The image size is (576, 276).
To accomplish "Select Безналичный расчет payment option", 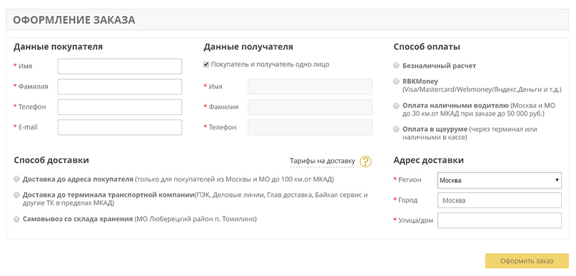I will [397, 66].
